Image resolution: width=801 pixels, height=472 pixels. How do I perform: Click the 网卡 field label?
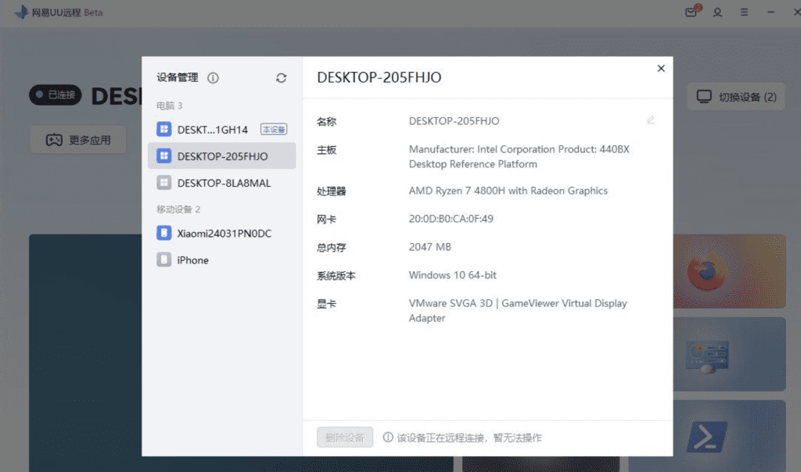click(x=326, y=220)
